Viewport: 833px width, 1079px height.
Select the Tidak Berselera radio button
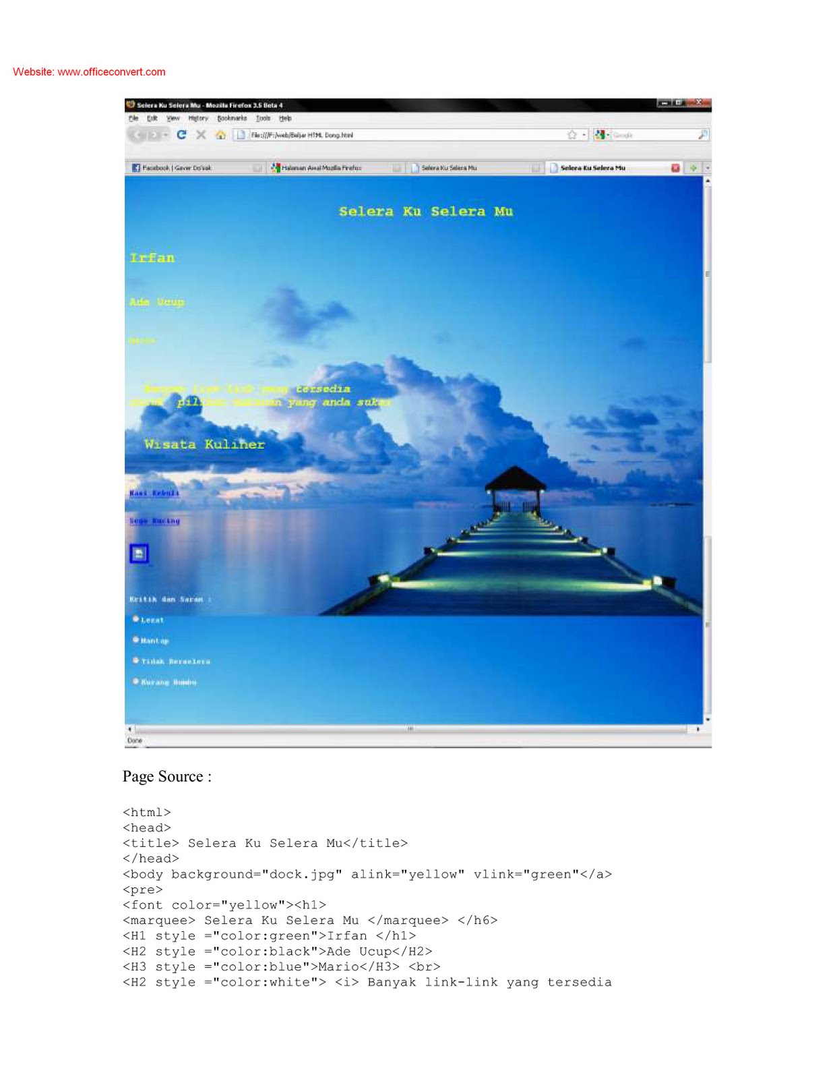(x=135, y=660)
